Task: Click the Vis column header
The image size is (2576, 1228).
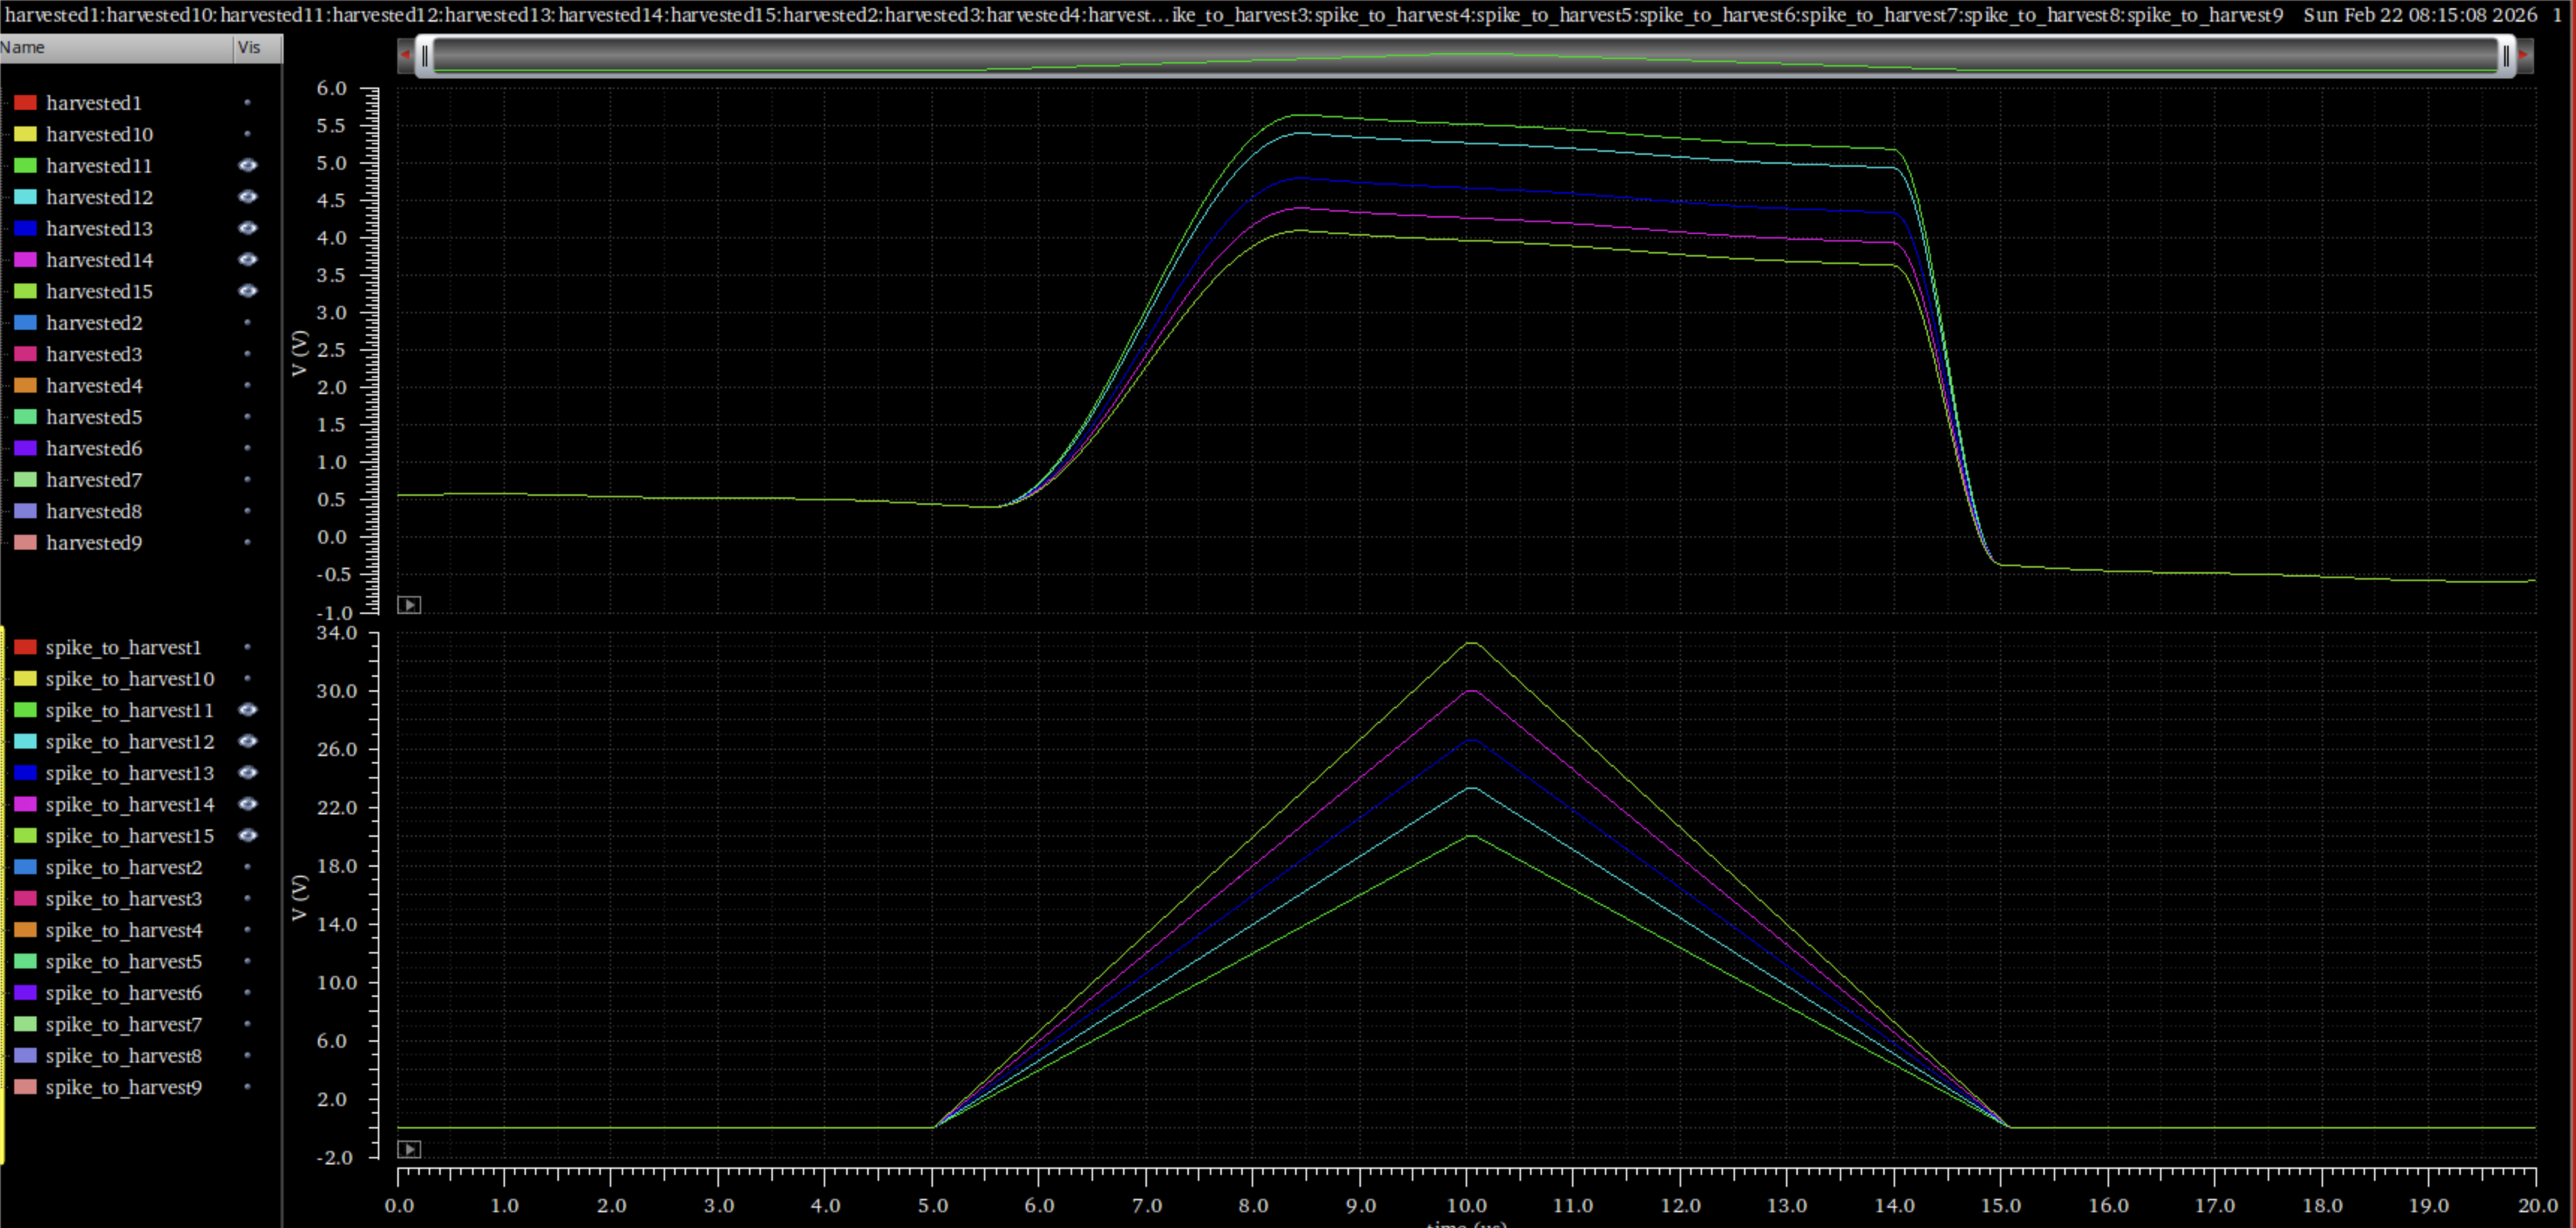Action: (x=250, y=47)
